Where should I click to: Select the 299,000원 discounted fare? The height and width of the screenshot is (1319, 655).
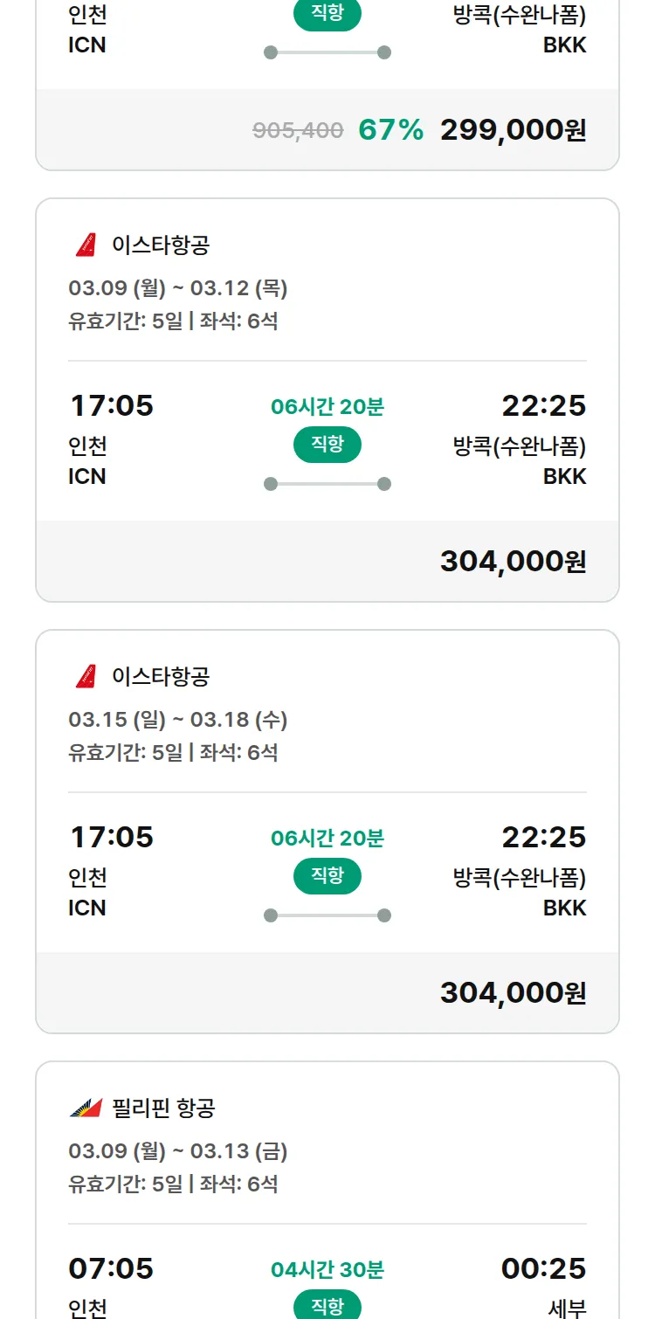[x=513, y=130]
